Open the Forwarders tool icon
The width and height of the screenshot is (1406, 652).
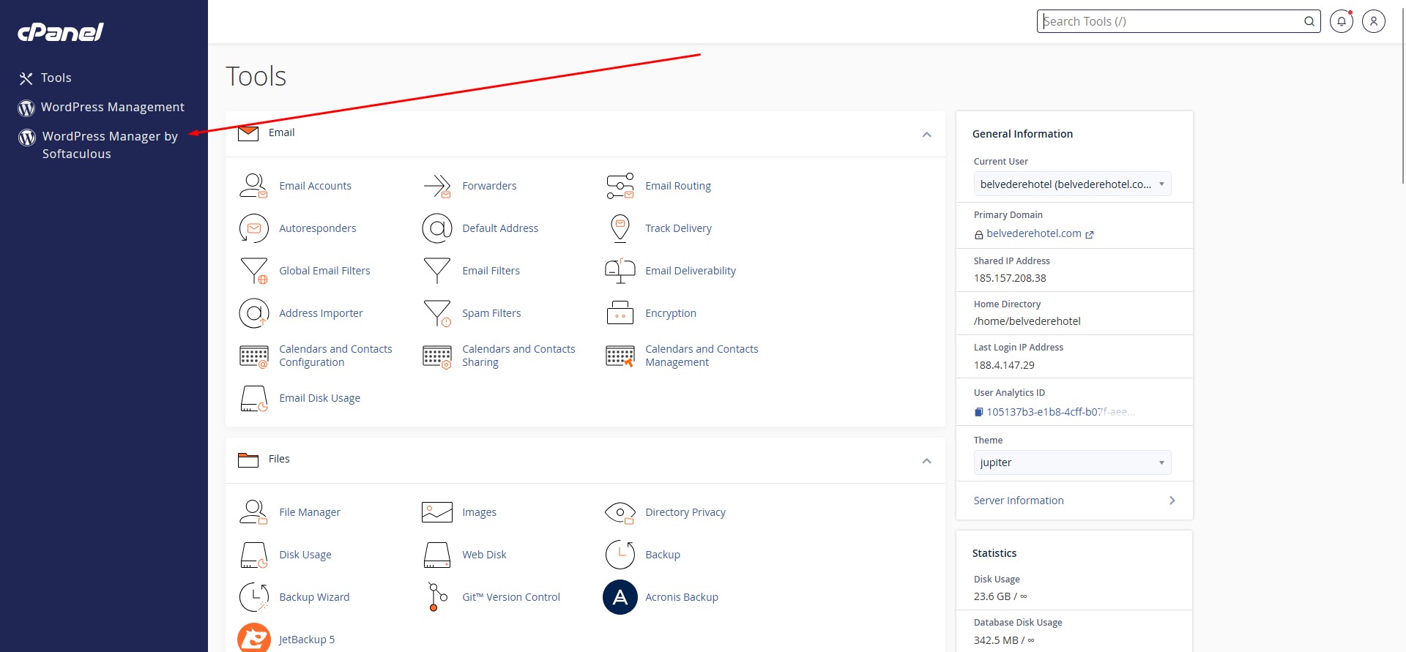tap(437, 186)
